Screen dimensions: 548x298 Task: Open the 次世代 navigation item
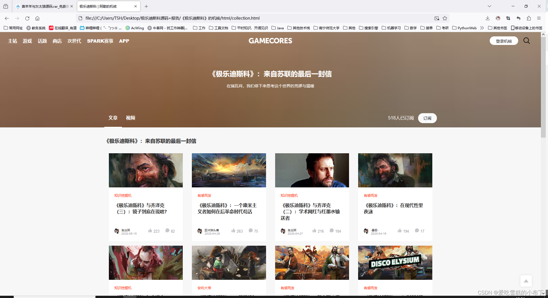pyautogui.click(x=74, y=41)
